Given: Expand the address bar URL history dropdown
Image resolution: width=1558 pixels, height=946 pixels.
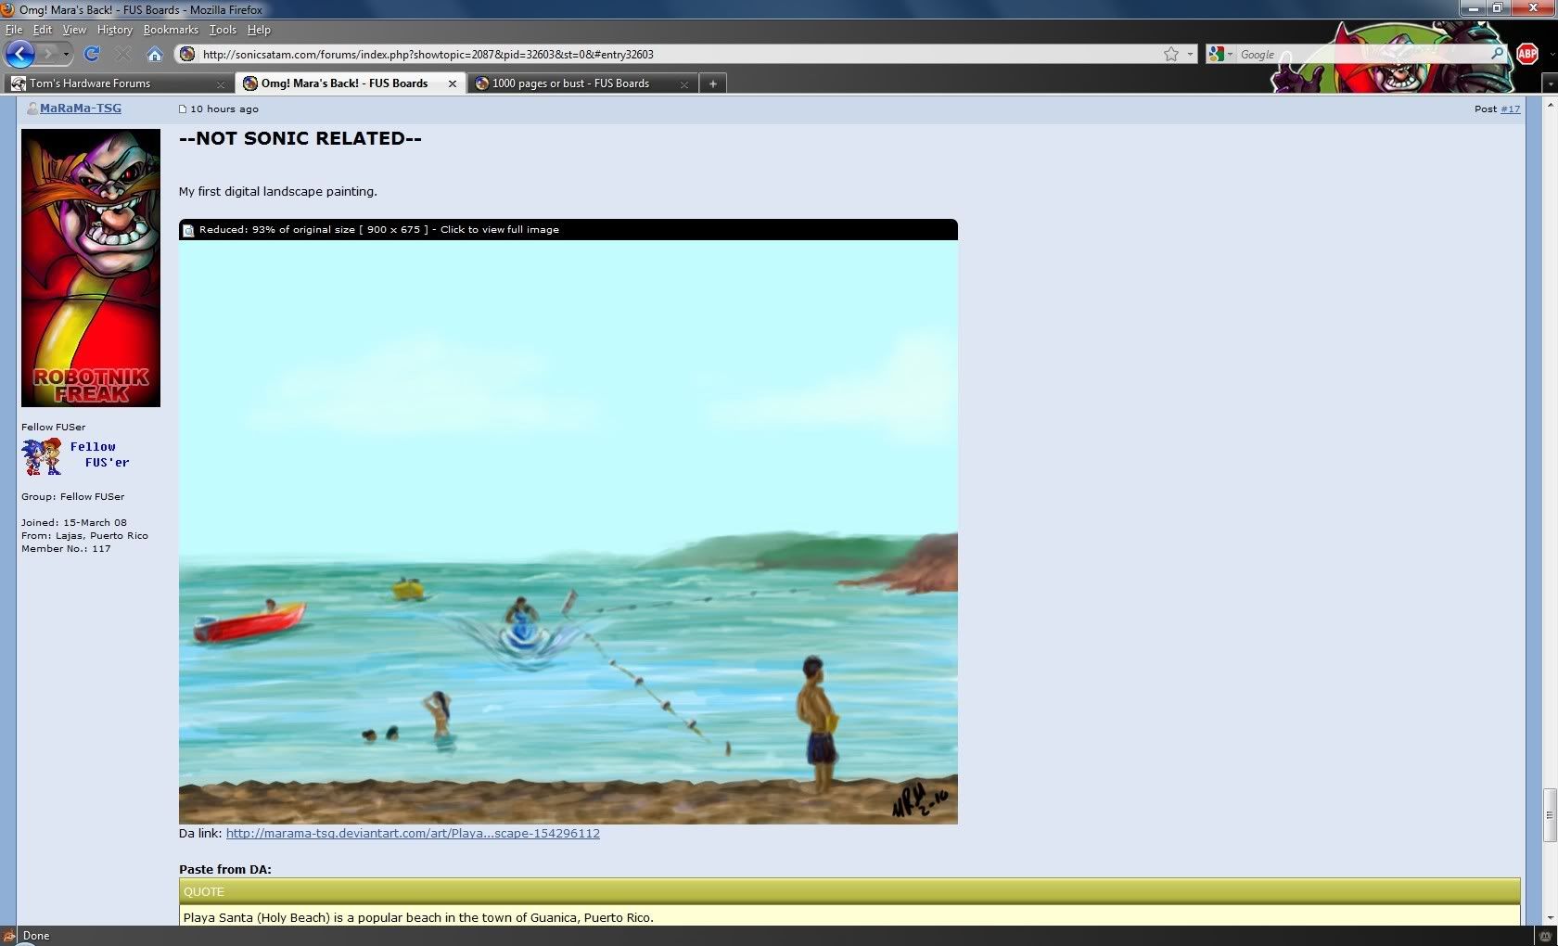Looking at the screenshot, I should click(1190, 55).
